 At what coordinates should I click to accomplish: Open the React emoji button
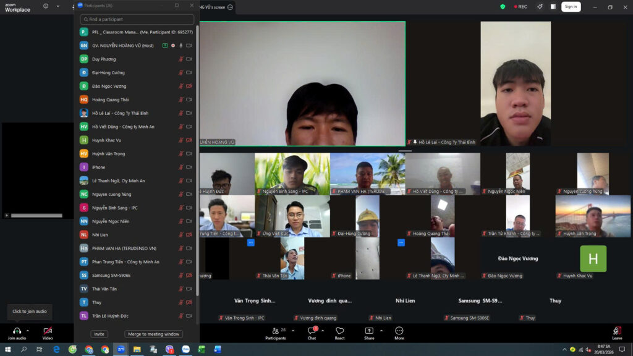point(339,331)
